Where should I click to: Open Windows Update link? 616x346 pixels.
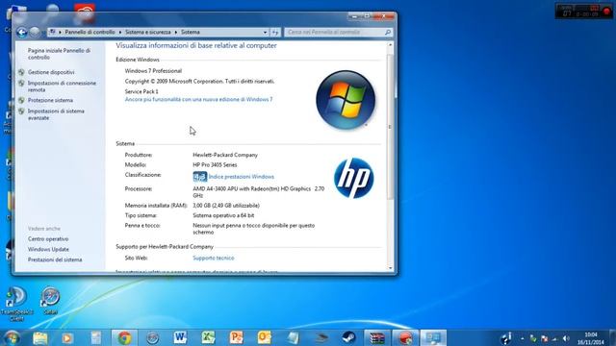click(x=48, y=249)
